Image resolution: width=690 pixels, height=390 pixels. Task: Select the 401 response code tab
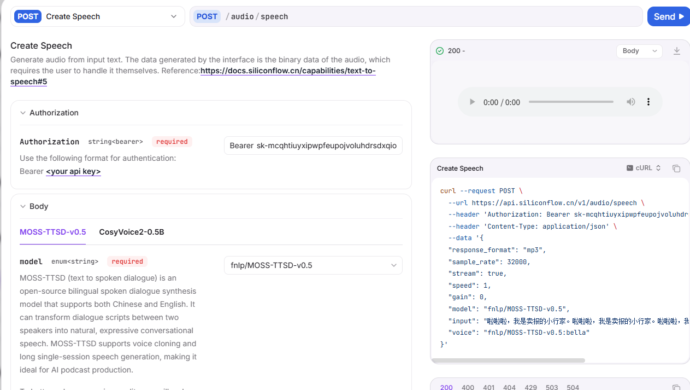pos(488,387)
